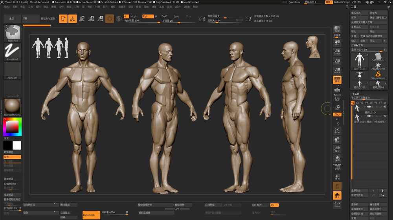Image resolution: width=393 pixels, height=220 pixels.
Task: Pick a color in the color picker square
Action: click(x=12, y=127)
